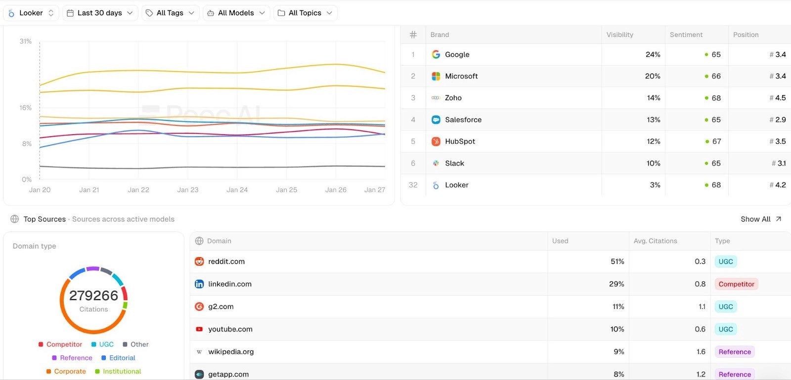Click the Looker icon in brand table
791x380 pixels.
pos(436,185)
